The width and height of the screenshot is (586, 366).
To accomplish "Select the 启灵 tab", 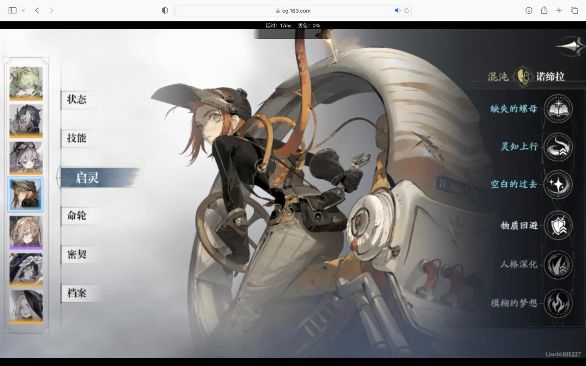I will 98,178.
